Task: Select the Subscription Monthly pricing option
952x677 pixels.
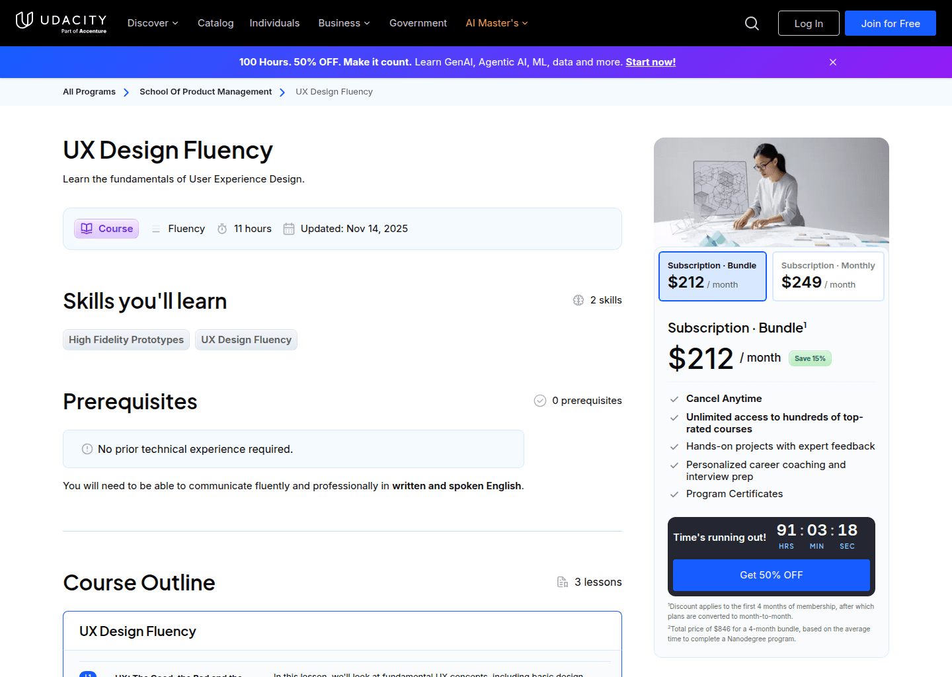Action: (828, 276)
